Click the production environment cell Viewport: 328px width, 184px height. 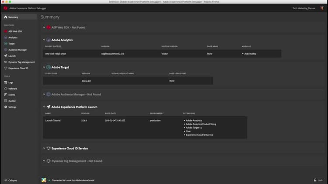click(155, 121)
